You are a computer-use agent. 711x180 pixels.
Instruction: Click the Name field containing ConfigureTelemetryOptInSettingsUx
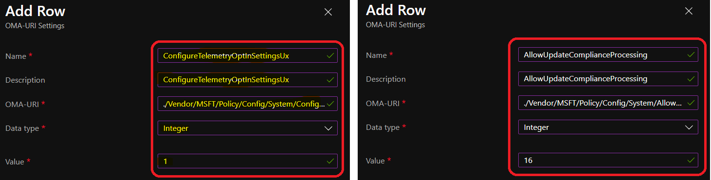(x=247, y=55)
